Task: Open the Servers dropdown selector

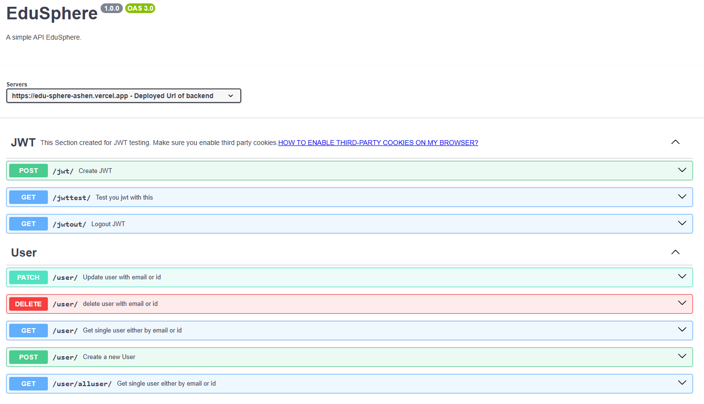Action: tap(123, 96)
